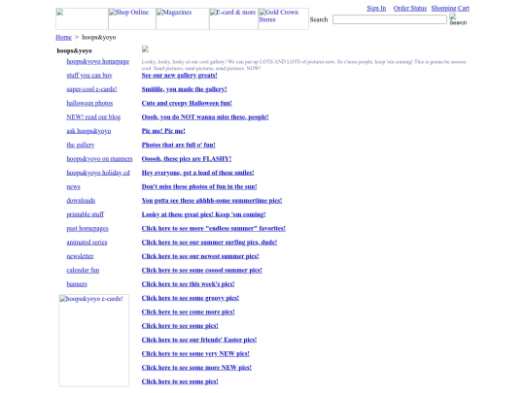Open the Sign In link
Screen dimensions: 525x393
tap(376, 8)
